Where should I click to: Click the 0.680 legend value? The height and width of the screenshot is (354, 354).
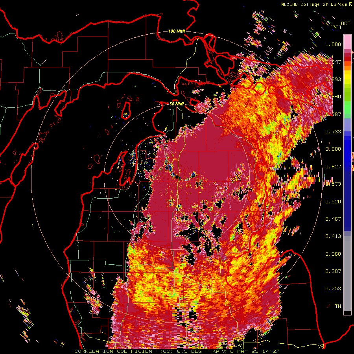[333, 149]
